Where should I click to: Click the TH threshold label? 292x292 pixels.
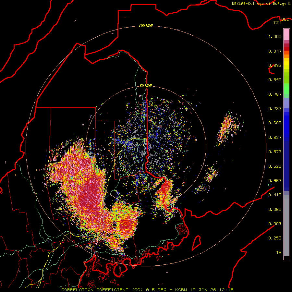279,253
